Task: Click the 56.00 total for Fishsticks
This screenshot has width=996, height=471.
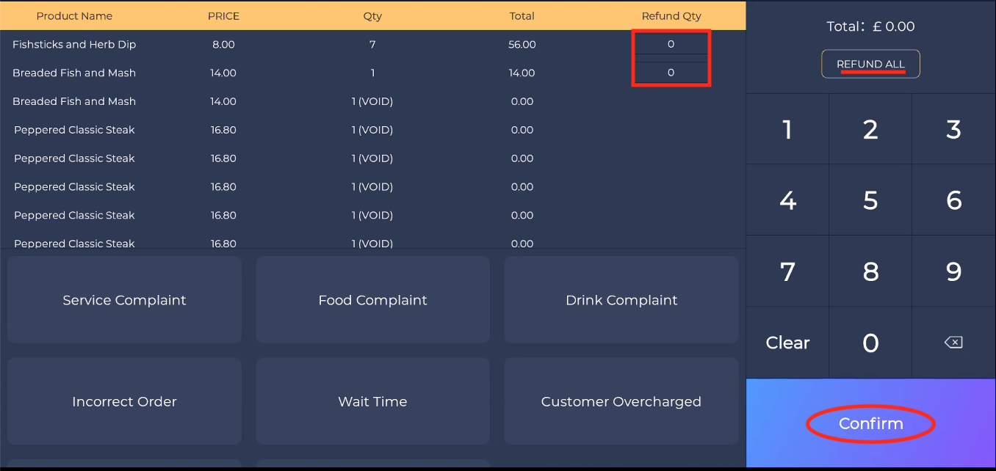Action: point(522,44)
